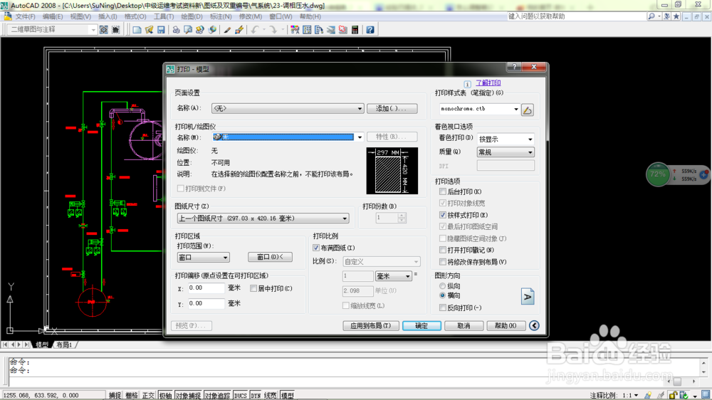Click the toolbar lock icon in status bar
Screen dimensions: 712x400
point(674,395)
